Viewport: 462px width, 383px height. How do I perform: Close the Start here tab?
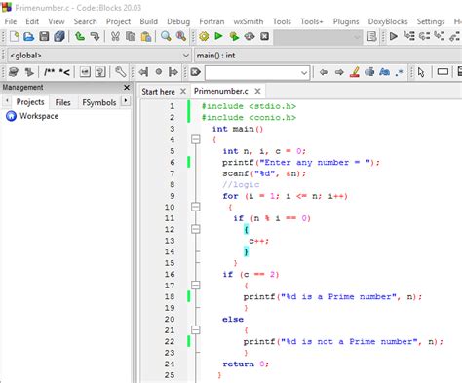pos(183,91)
